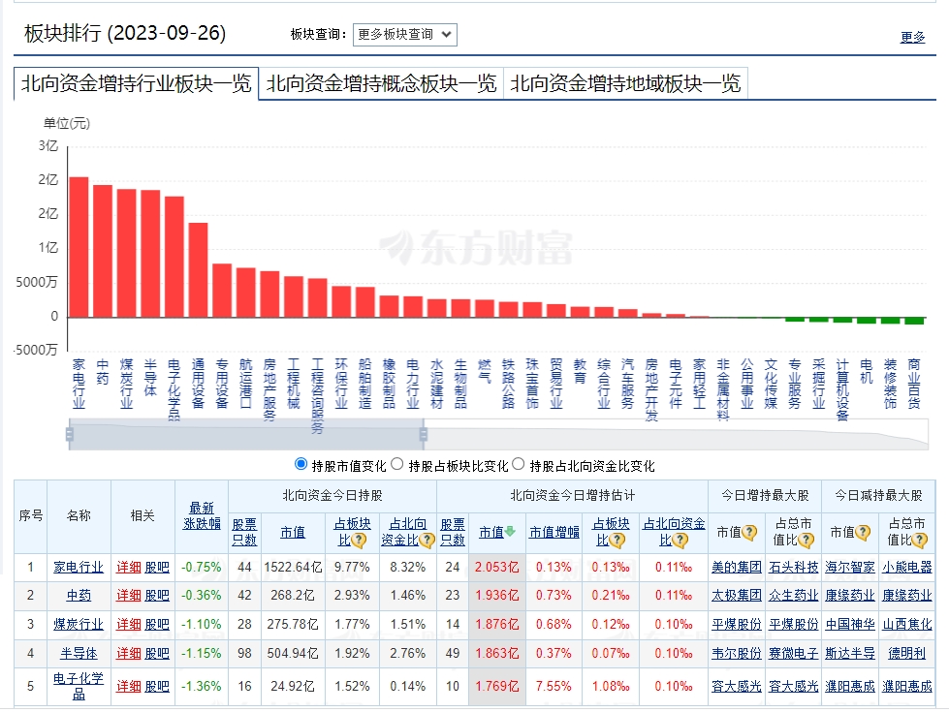Select the 持股占板块比变化 radio button

(x=397, y=465)
